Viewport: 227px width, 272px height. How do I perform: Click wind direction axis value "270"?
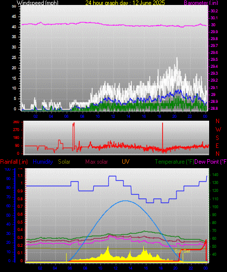(x=16, y=130)
